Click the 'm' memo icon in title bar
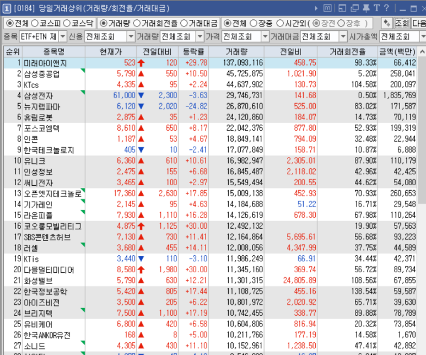 [x=327, y=8]
